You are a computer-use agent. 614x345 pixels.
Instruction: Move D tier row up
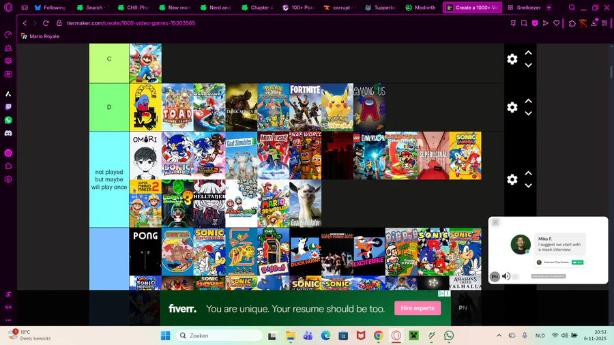click(x=528, y=101)
